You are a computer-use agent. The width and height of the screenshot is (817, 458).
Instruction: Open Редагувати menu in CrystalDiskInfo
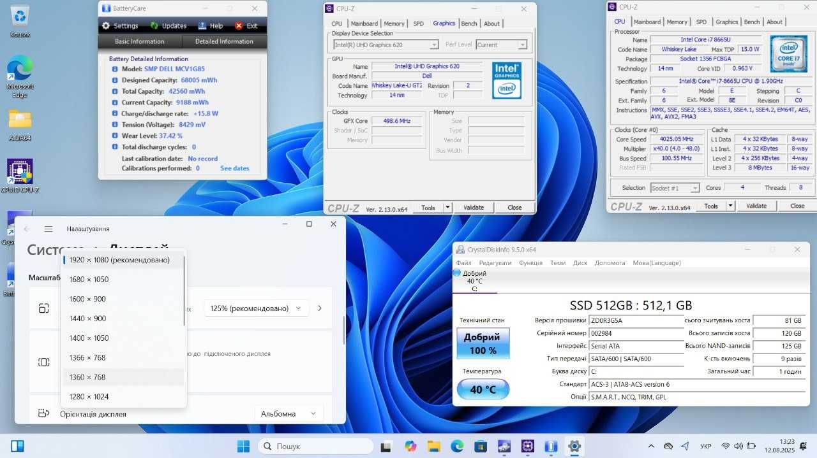coord(495,262)
